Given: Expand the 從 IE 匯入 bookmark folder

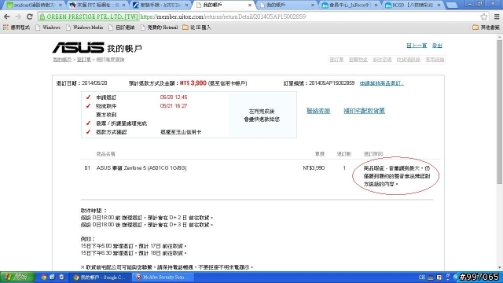Looking at the screenshot, I should 197,28.
